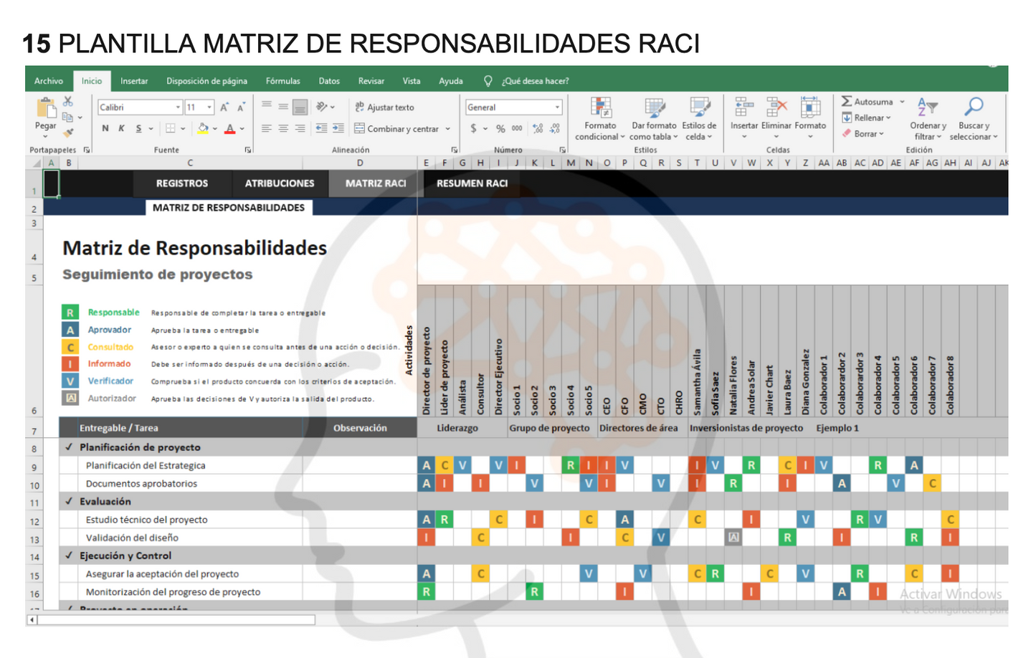The image size is (1036, 658).
Task: Toggle italic K formatting
Action: click(121, 129)
